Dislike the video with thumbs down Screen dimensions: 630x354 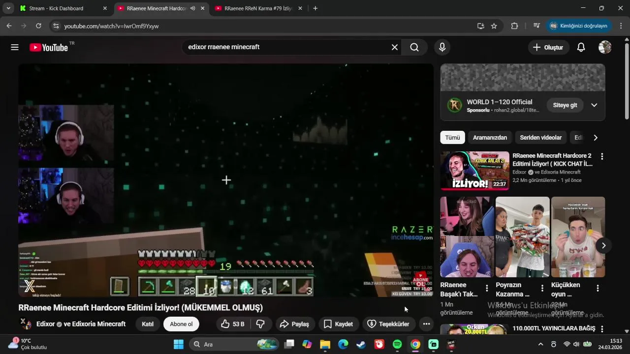click(x=261, y=324)
